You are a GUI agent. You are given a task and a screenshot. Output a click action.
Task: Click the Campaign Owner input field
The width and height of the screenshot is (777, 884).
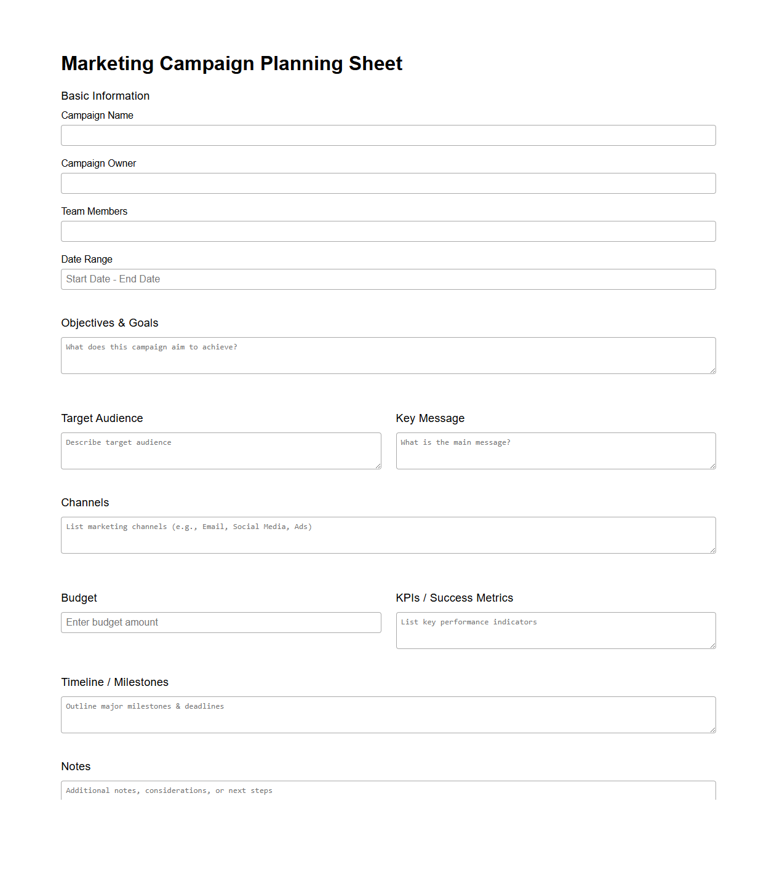pos(388,183)
